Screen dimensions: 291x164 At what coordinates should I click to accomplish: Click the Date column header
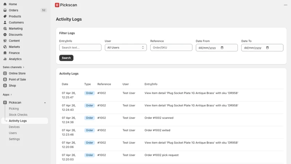(x=65, y=84)
